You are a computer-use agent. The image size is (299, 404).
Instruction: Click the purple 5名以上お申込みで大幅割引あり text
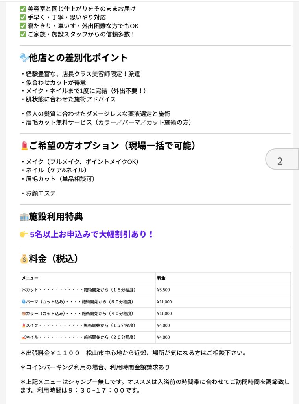click(x=91, y=234)
